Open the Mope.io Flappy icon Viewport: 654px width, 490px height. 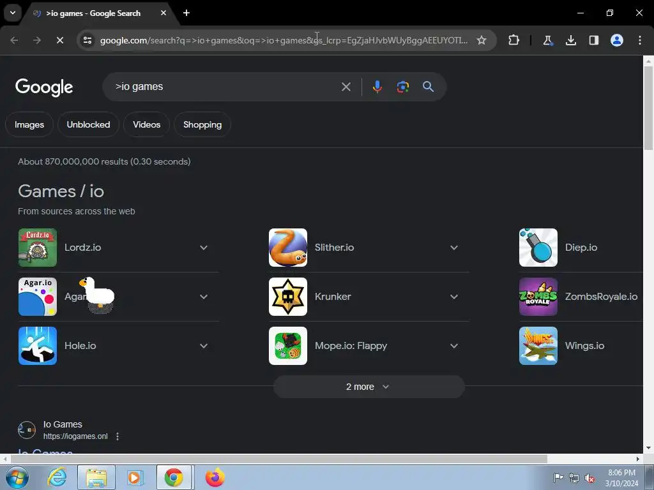click(288, 346)
